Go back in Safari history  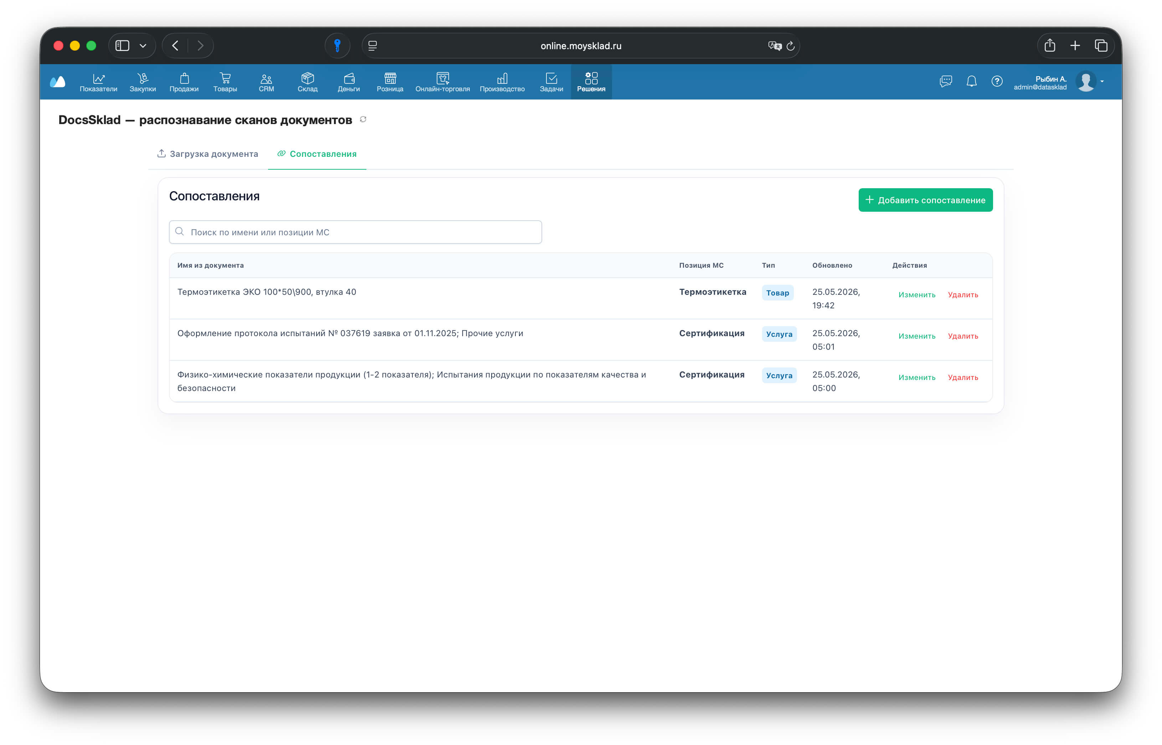pyautogui.click(x=175, y=46)
